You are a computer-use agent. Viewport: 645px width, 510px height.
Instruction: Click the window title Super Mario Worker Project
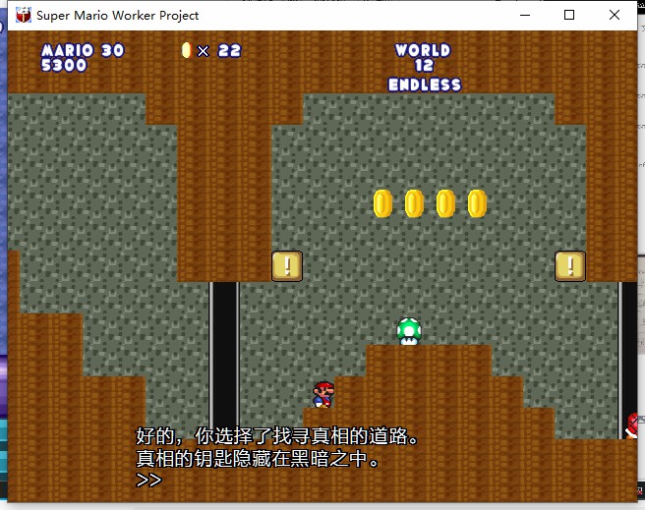[118, 16]
